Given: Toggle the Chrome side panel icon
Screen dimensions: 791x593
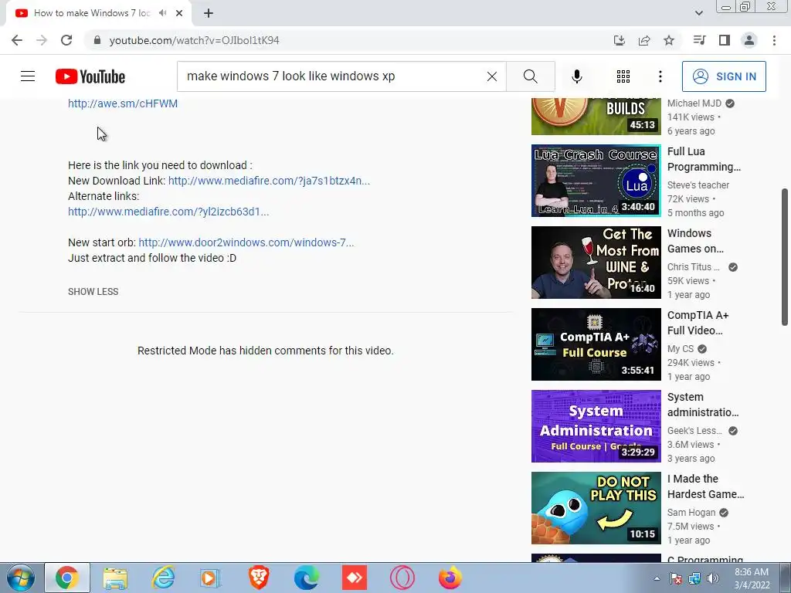Looking at the screenshot, I should coord(725,40).
